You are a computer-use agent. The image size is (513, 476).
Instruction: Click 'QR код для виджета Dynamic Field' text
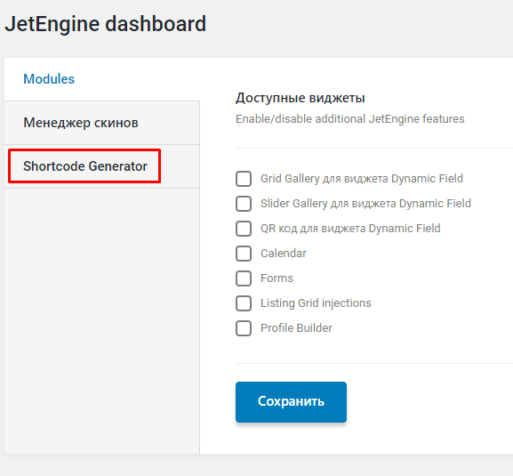[x=350, y=229]
